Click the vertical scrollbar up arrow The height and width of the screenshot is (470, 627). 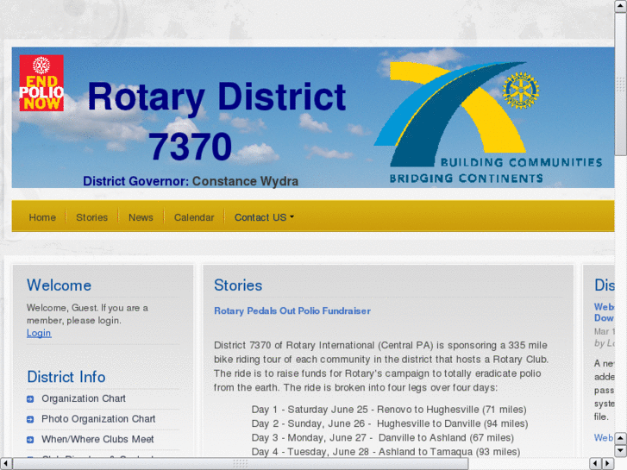621,6
